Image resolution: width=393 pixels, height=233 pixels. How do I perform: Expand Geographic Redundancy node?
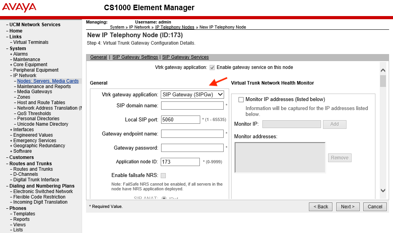coord(11,146)
